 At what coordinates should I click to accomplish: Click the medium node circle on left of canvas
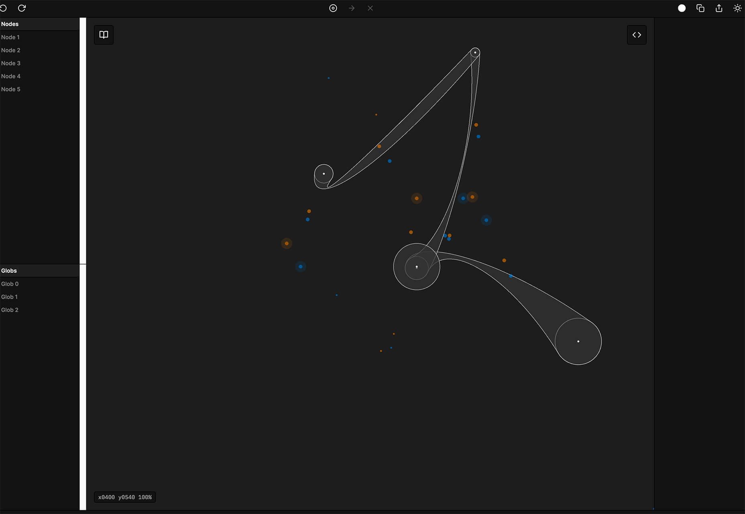coord(324,174)
